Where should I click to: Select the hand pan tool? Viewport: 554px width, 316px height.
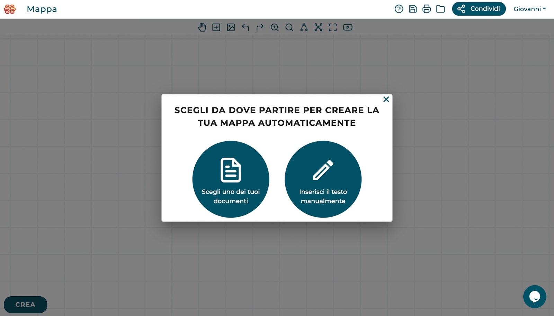(x=202, y=27)
